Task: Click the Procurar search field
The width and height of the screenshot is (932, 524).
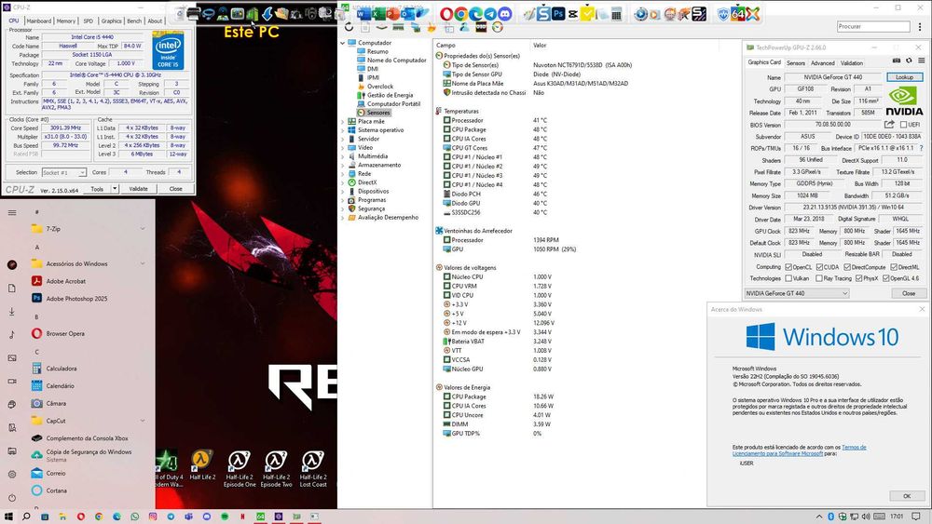Action: coord(873,27)
